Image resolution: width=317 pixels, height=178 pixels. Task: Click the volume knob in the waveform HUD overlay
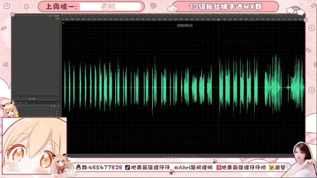click(x=182, y=25)
